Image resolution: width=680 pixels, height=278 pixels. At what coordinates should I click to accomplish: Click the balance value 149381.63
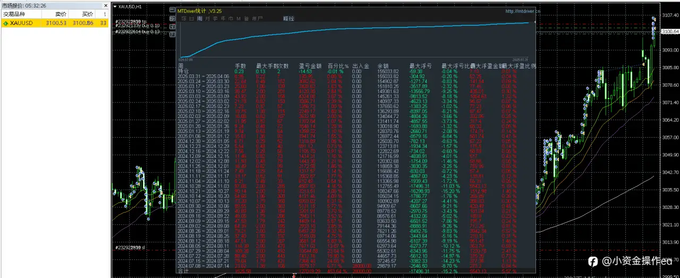388,91
